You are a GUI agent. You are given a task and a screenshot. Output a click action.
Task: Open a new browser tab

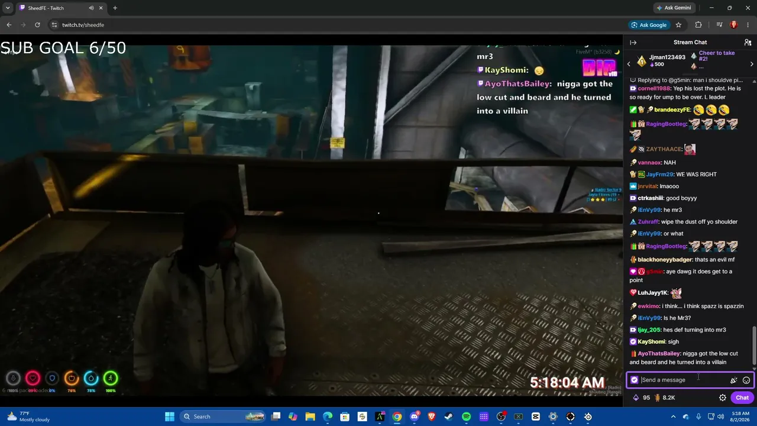click(x=115, y=8)
